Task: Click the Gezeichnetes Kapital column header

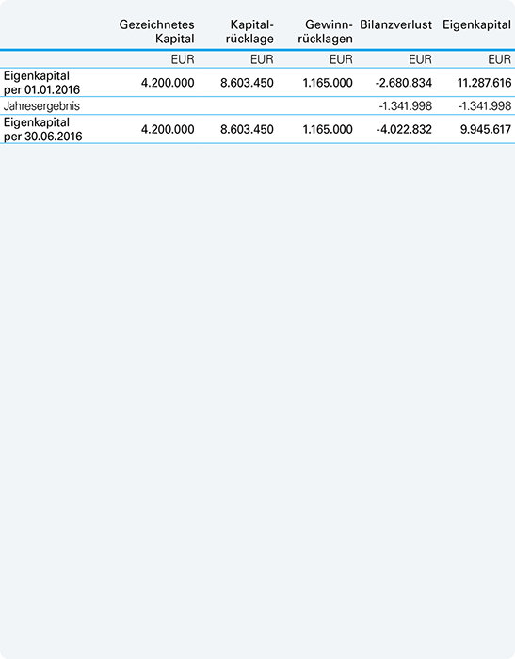Action: coord(157,31)
